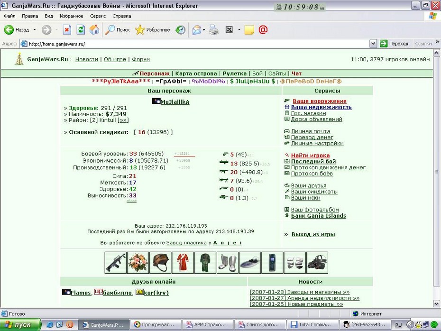Click the speedboat inventory item
This screenshot has height=331, width=441.
(x=250, y=263)
